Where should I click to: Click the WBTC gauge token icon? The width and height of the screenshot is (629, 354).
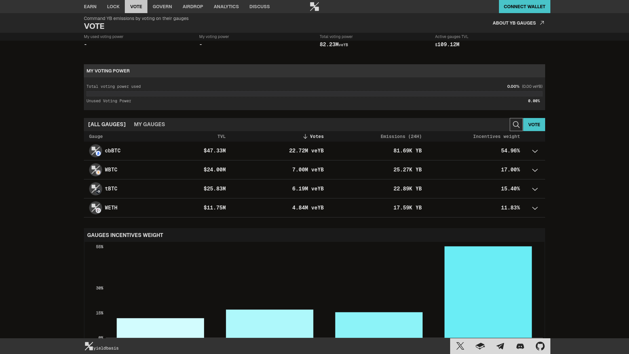click(x=95, y=170)
